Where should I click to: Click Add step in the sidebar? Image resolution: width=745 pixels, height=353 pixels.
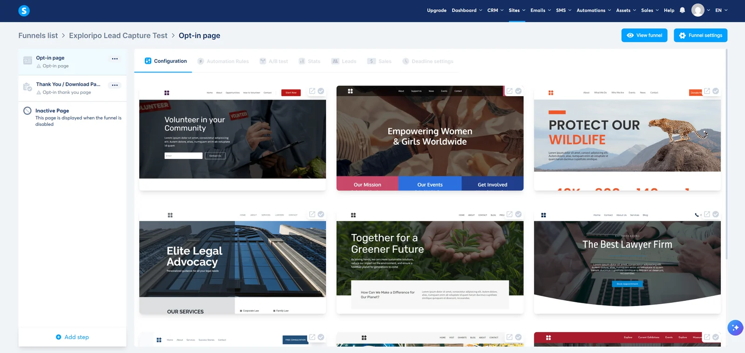(72, 337)
